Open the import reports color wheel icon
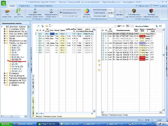The width and height of the screenshot is (168, 126). [87, 11]
